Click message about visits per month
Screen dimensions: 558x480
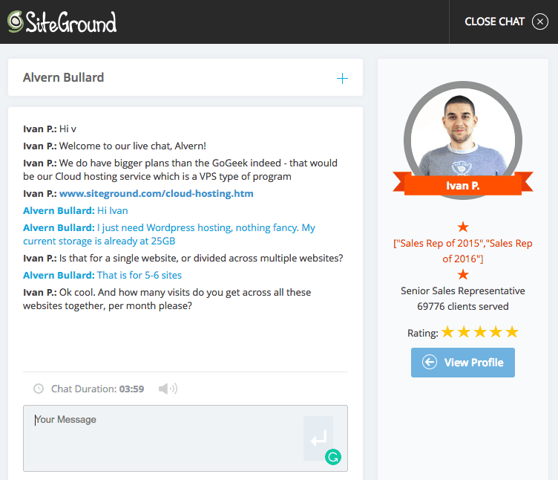167,299
